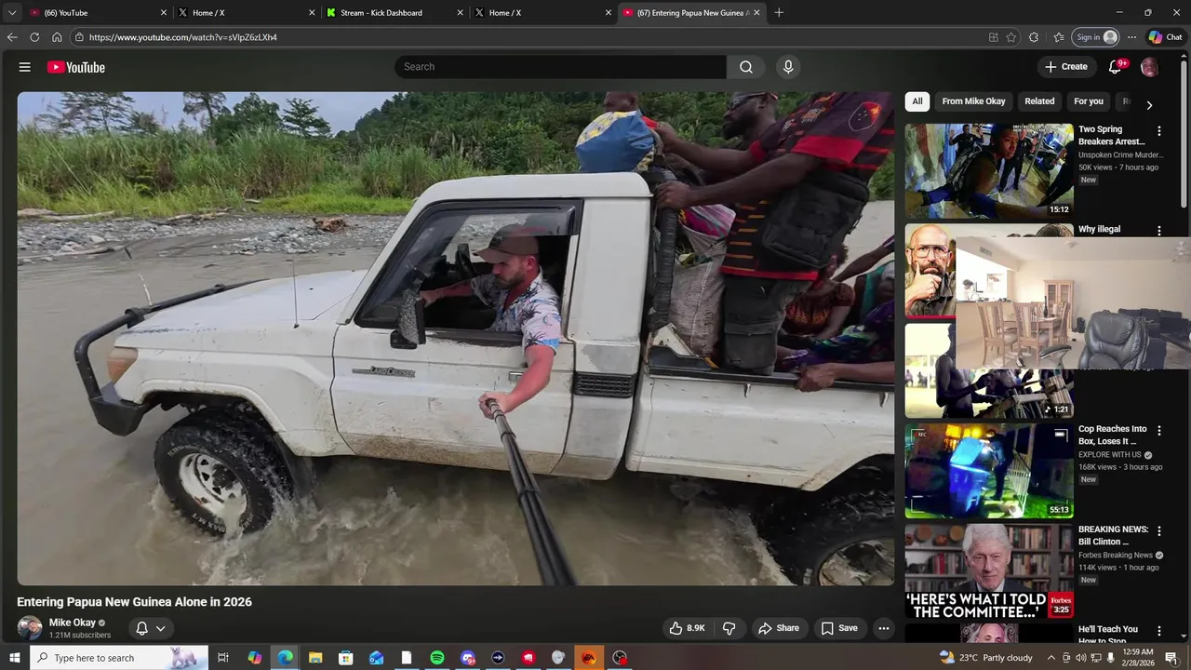1191x670 pixels.
Task: Start voice search with the microphone icon
Action: tap(788, 67)
